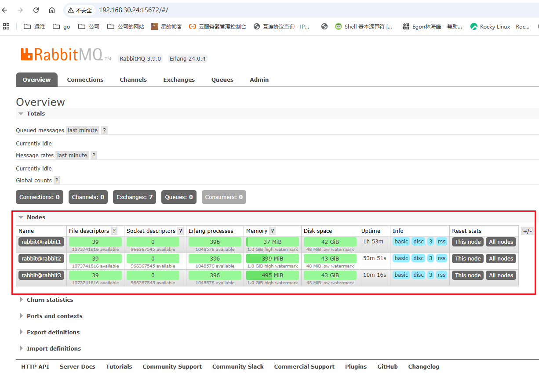The height and width of the screenshot is (391, 539).
Task: Open the browser apps grid
Action: (x=6, y=26)
